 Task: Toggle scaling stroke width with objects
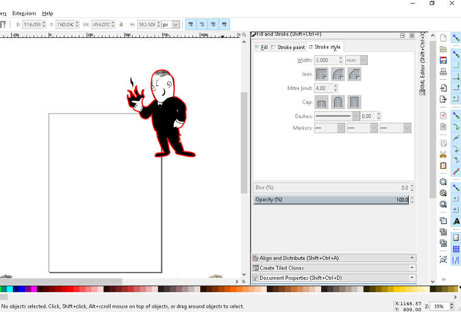coord(191,25)
